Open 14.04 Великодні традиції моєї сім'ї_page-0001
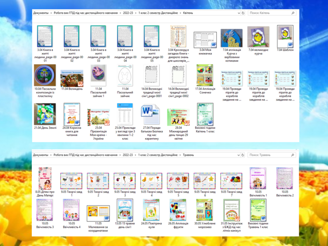This screenshot has width=328, height=246. [x=152, y=81]
